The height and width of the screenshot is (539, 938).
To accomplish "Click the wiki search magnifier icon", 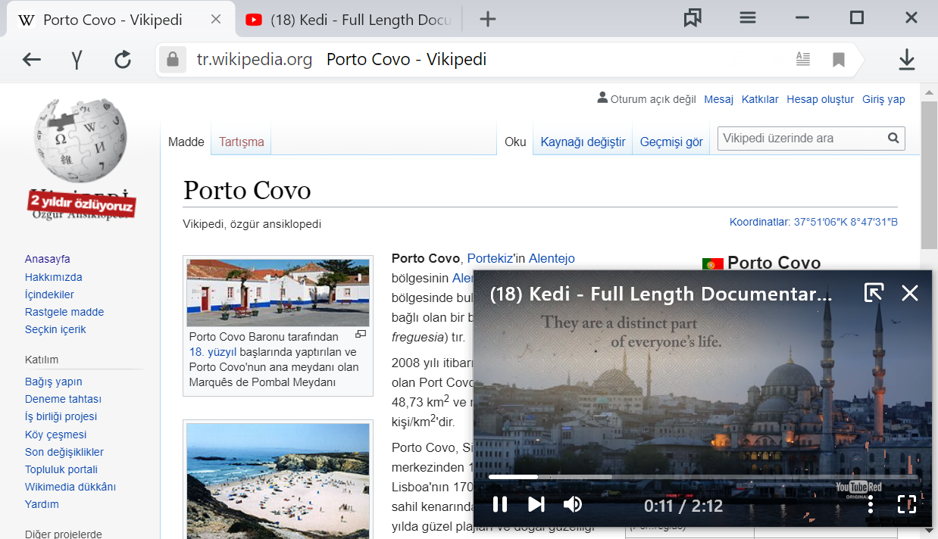I will pos(893,139).
